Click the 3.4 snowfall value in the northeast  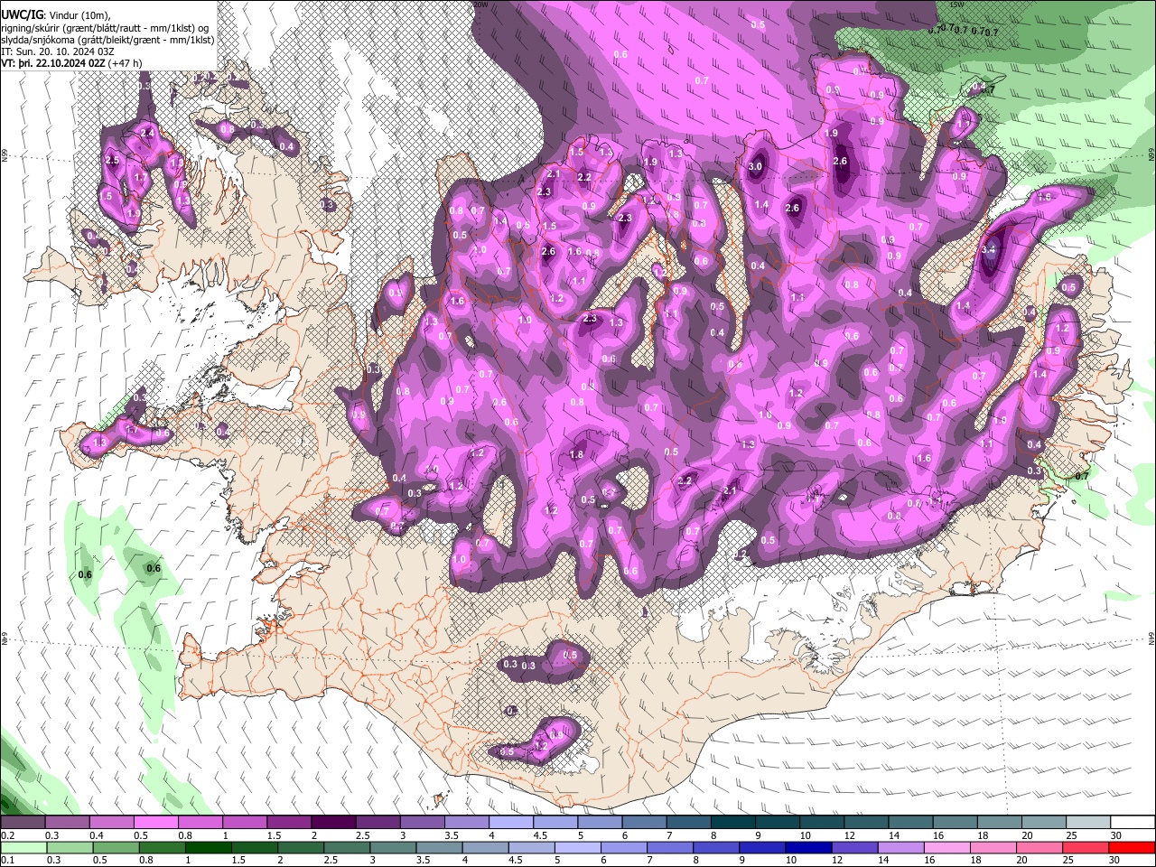tap(988, 249)
